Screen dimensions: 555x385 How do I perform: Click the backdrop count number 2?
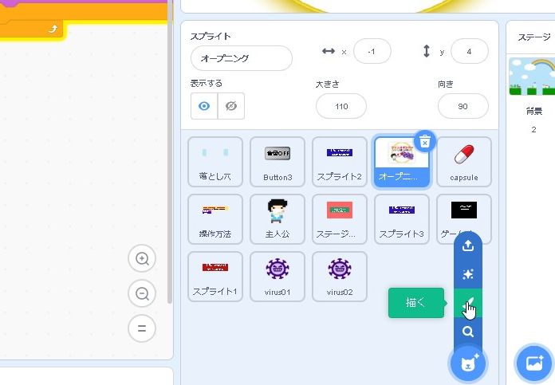point(533,129)
